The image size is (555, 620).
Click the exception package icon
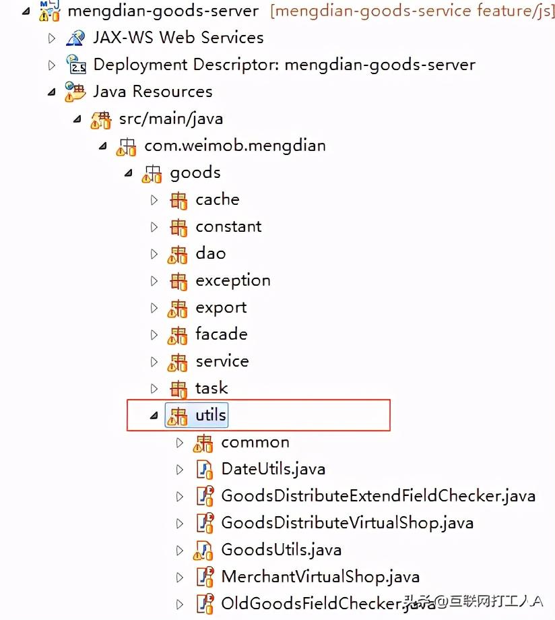click(x=178, y=280)
